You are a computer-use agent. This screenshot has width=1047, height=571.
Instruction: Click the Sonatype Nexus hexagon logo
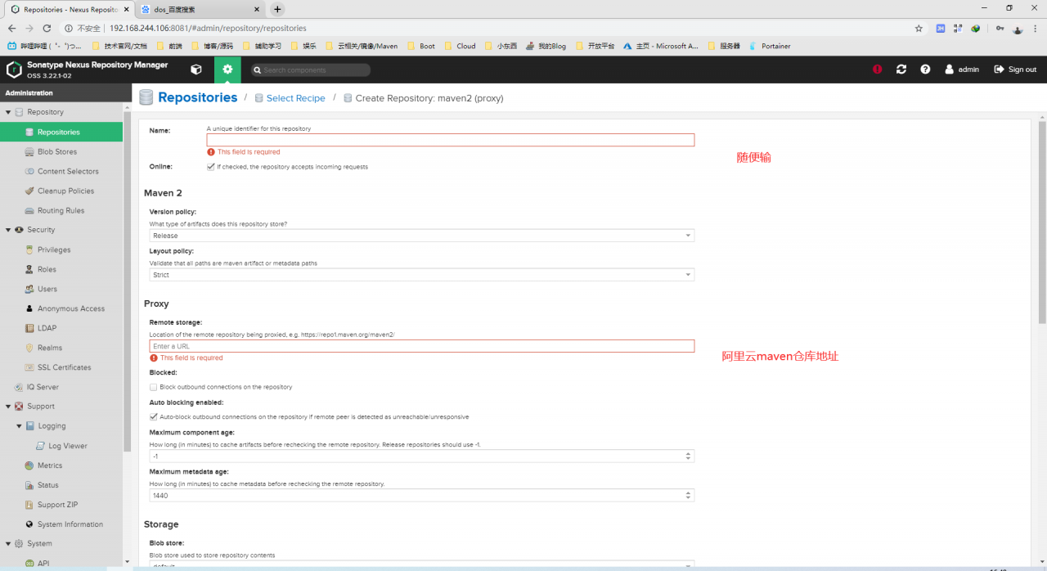pyautogui.click(x=14, y=70)
